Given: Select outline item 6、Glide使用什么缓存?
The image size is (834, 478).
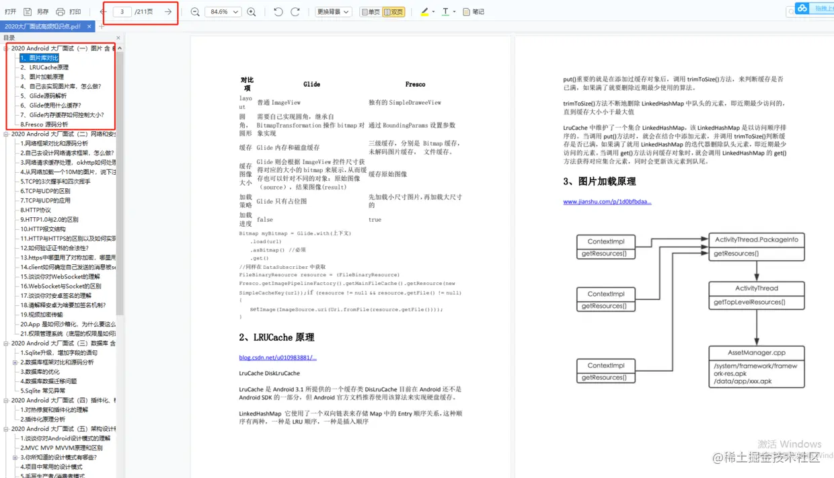Looking at the screenshot, I should [50, 105].
